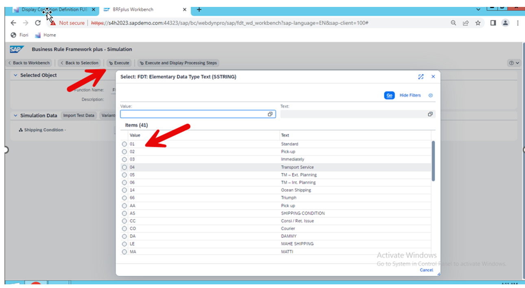The width and height of the screenshot is (525, 288).
Task: Select radio button for value 01 Standard
Action: click(125, 144)
